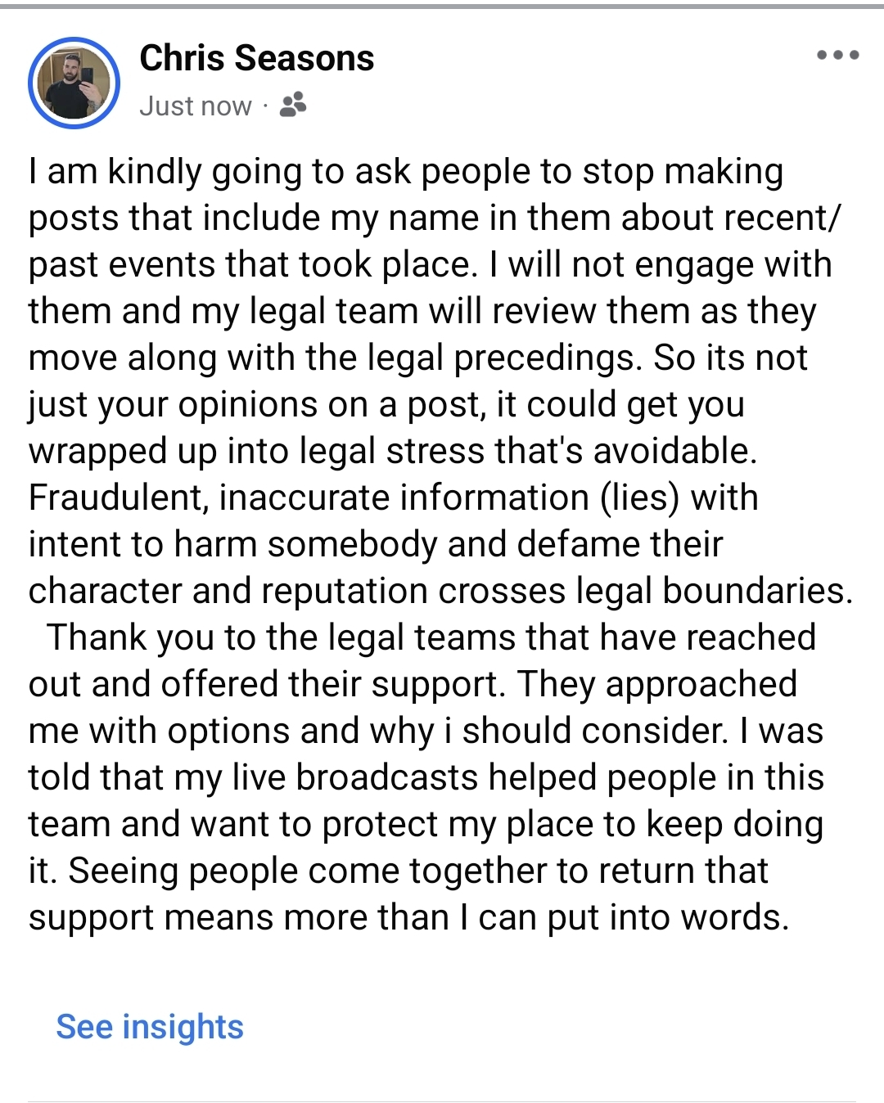884x1103 pixels.
Task: Tap the last line ending "into words."
Action: click(409, 917)
